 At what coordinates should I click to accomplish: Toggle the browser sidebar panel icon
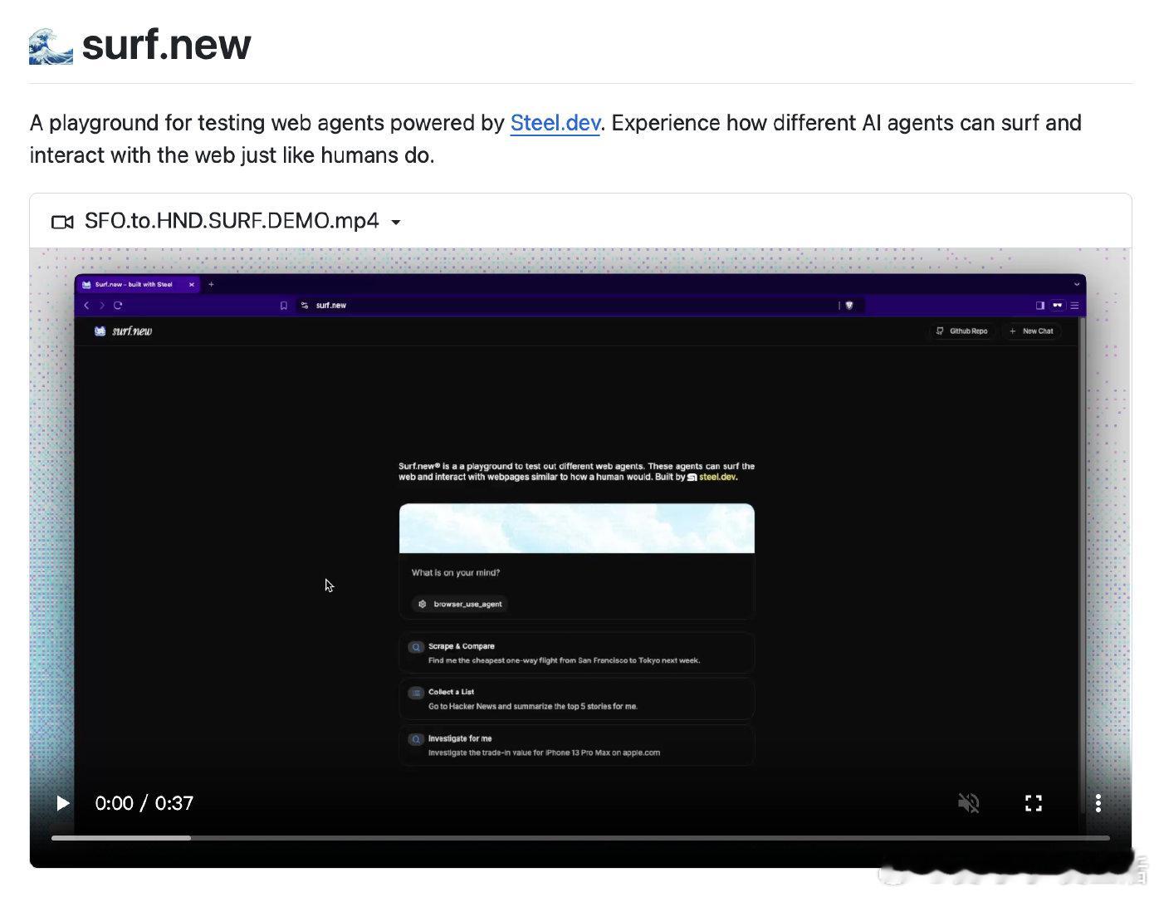[x=1039, y=305]
